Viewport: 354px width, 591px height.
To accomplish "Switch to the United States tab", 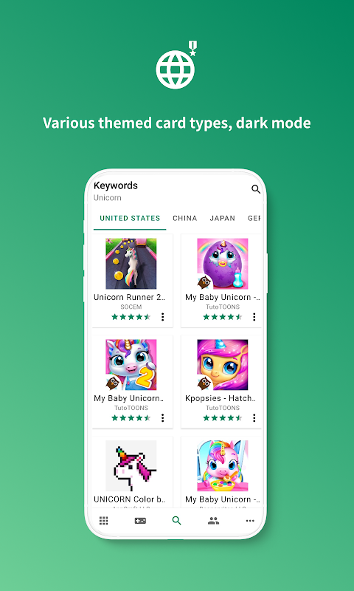I will (x=130, y=218).
